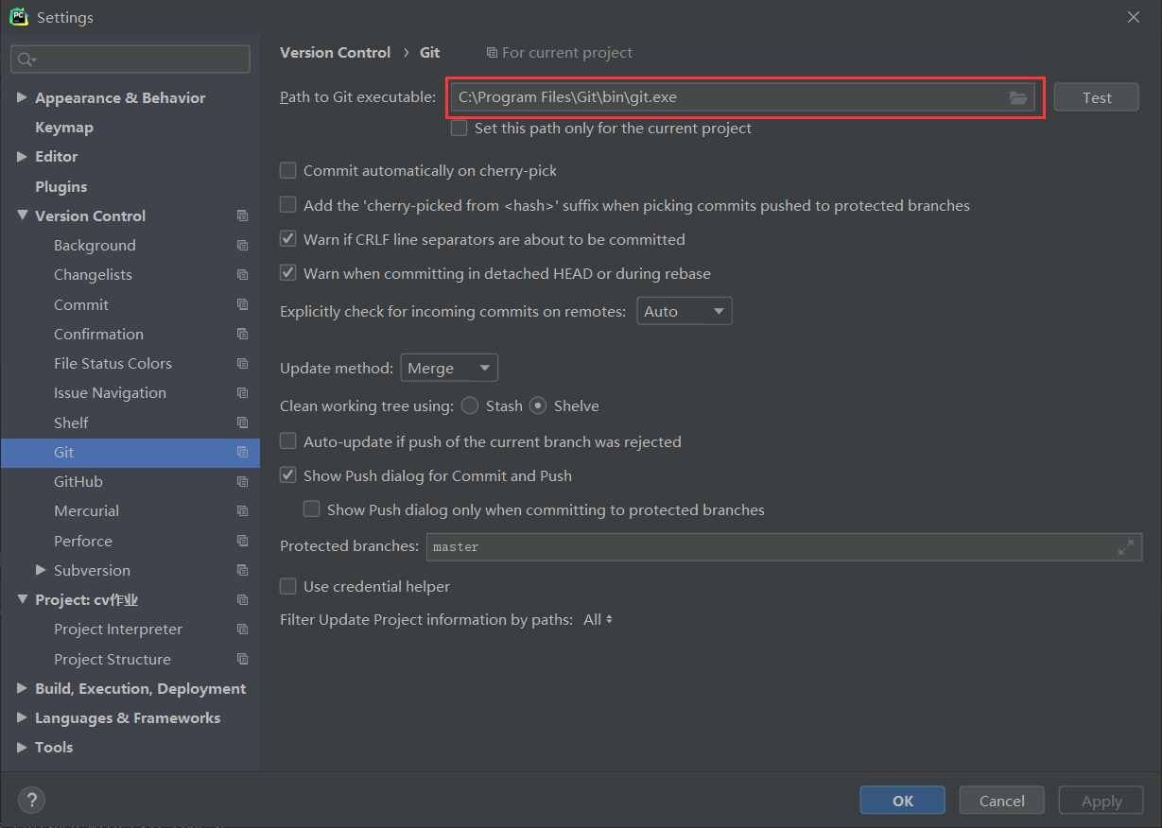Enable Commit automatically on cherry-pick
1162x828 pixels.
[x=288, y=171]
